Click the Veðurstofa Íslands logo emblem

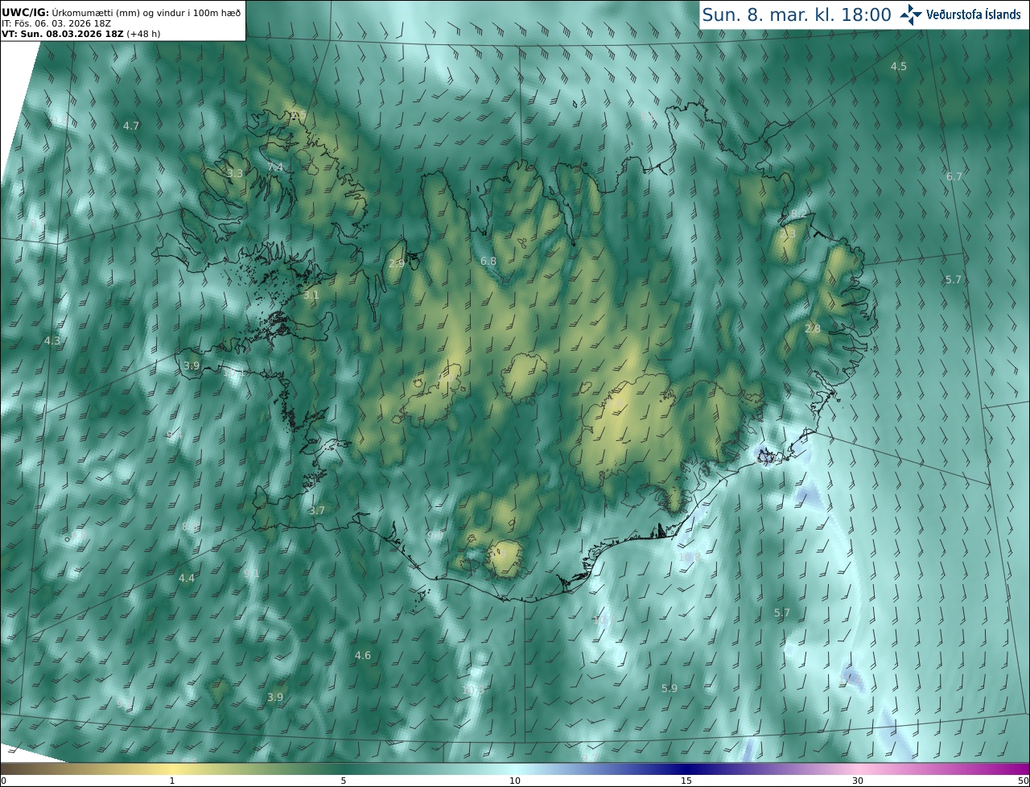point(911,14)
